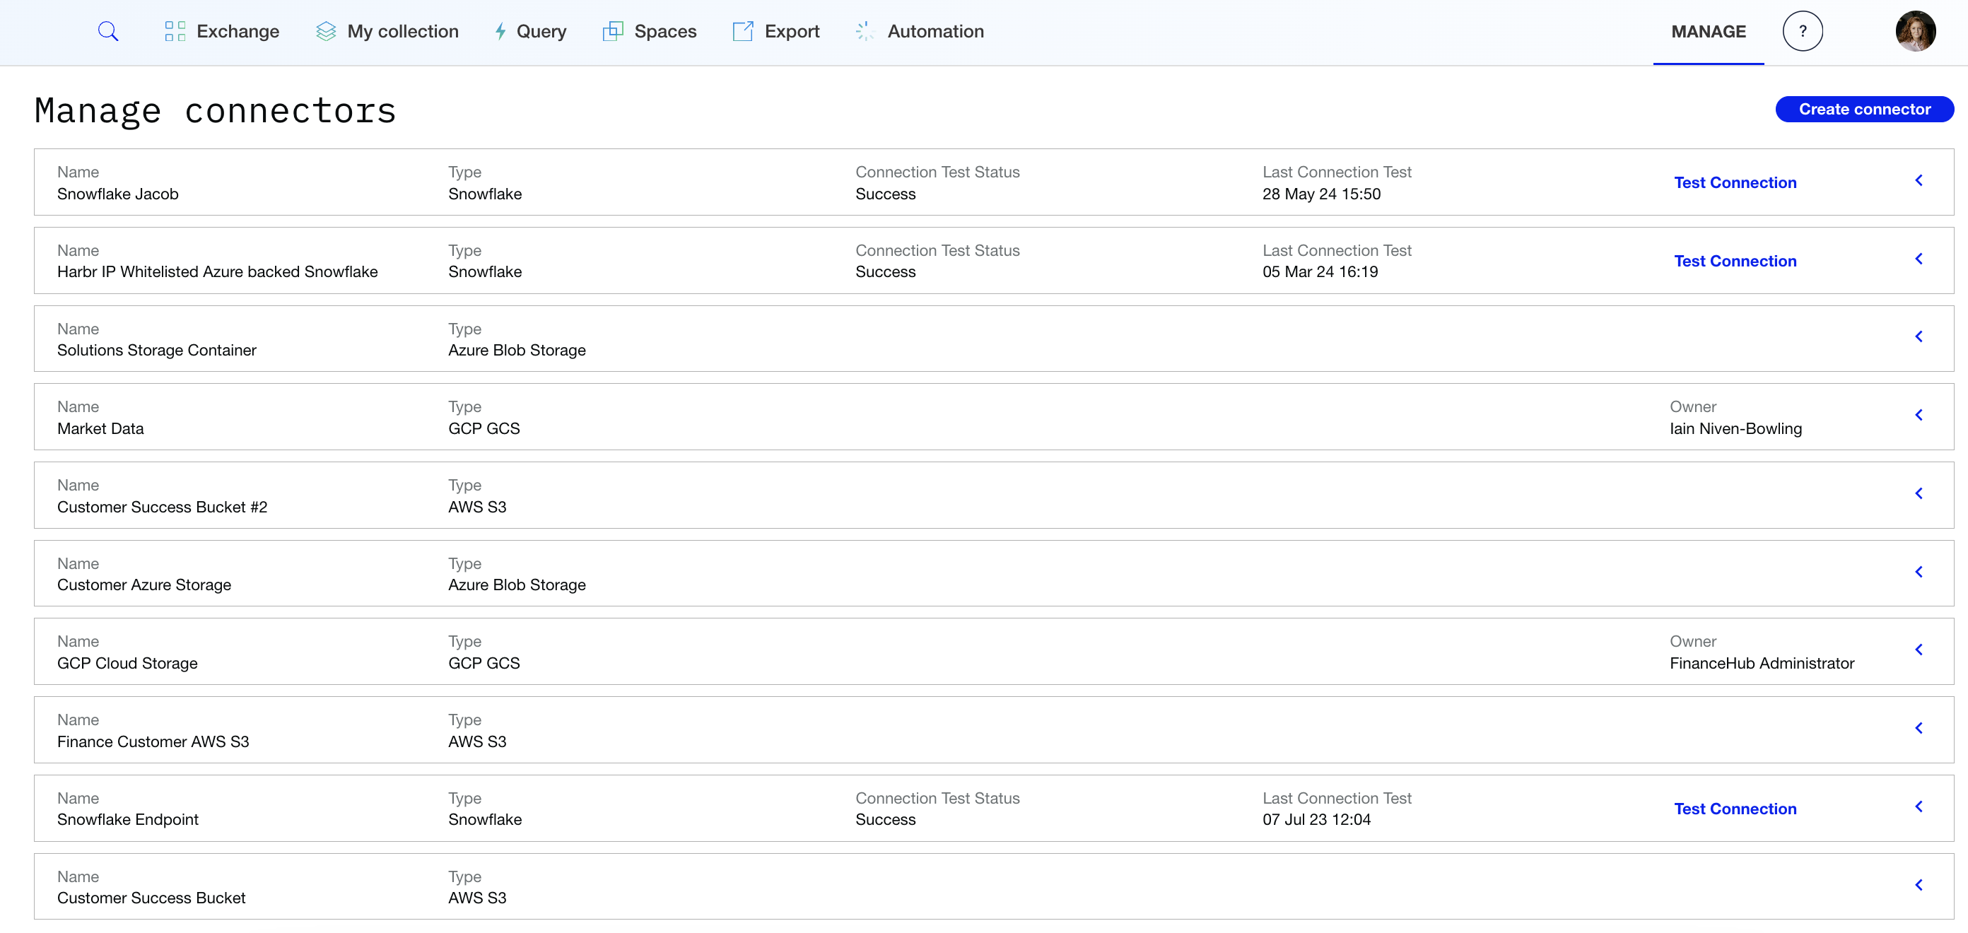Click the Export arrow icon

tap(742, 31)
